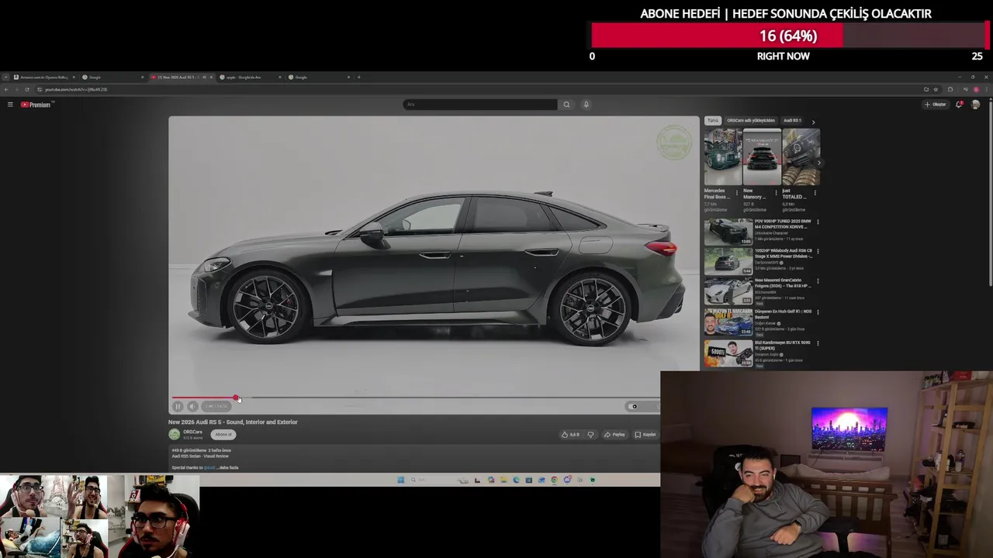Open the ORGCars channel name link

[192, 432]
